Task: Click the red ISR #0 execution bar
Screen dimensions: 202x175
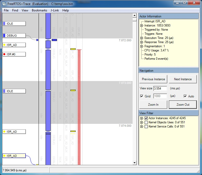Action: point(79,107)
